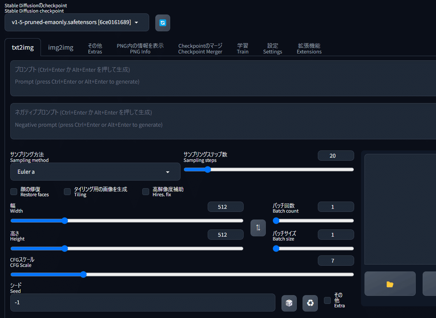
Task: Click the Batch count value field
Action: point(336,207)
